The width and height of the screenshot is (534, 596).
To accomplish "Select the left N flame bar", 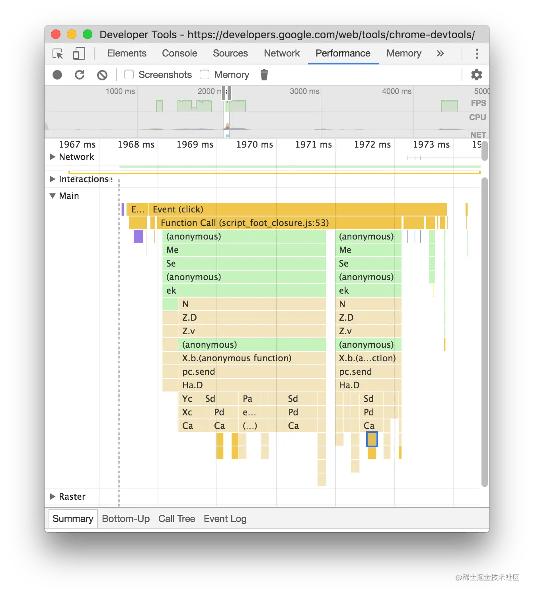I will tap(252, 304).
